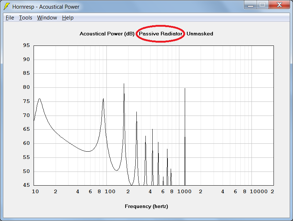
Task: Click the 'Frequency (hertz)' axis label
Action: 146,207
